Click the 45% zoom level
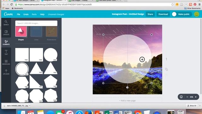 click(192, 97)
